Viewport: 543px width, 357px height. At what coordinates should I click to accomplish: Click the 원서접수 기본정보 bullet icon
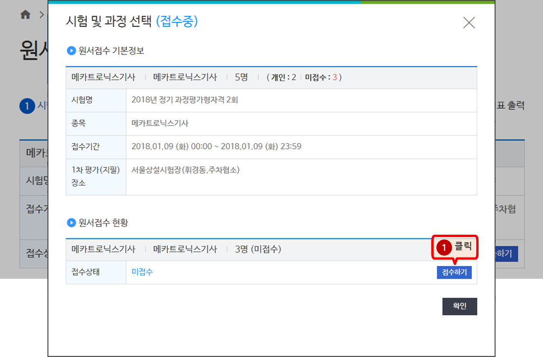71,51
